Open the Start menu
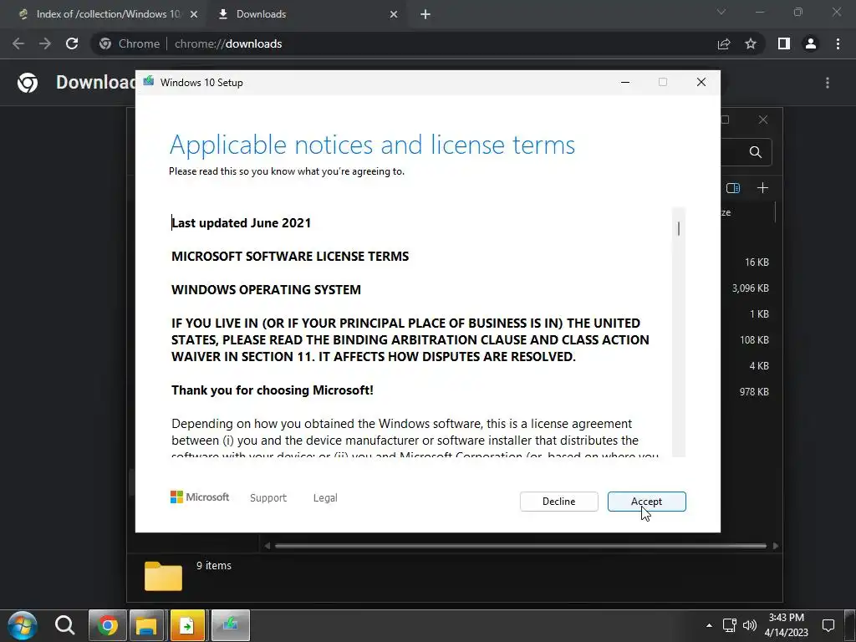Screen dimensions: 856x642 (x=23, y=625)
